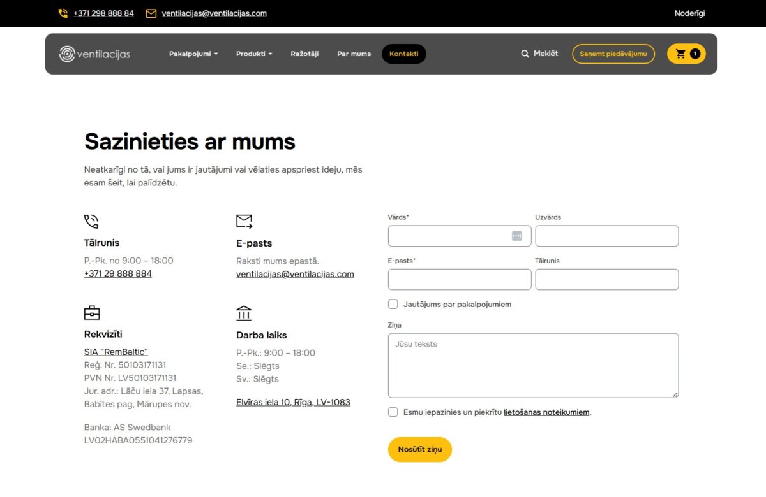Expand the Pakalpojumi dropdown menu

193,54
